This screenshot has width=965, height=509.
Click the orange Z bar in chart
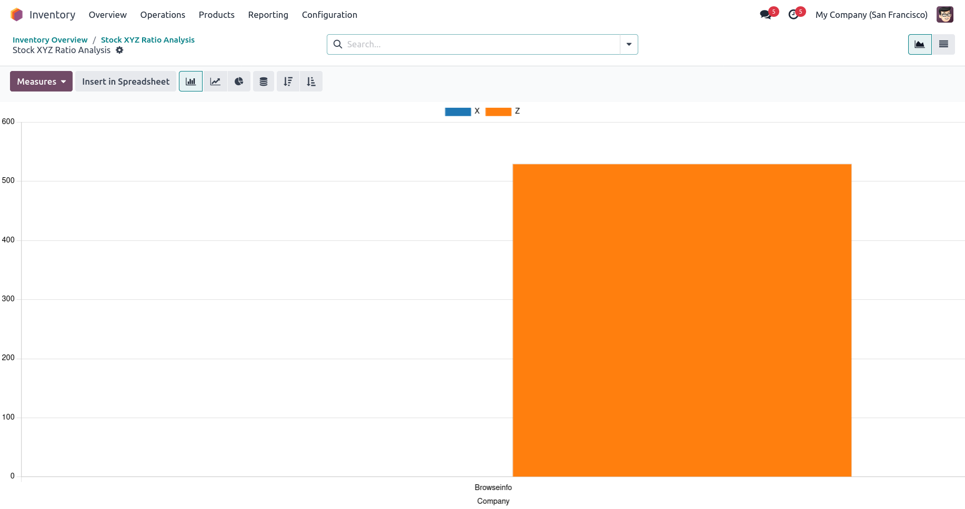pos(682,321)
